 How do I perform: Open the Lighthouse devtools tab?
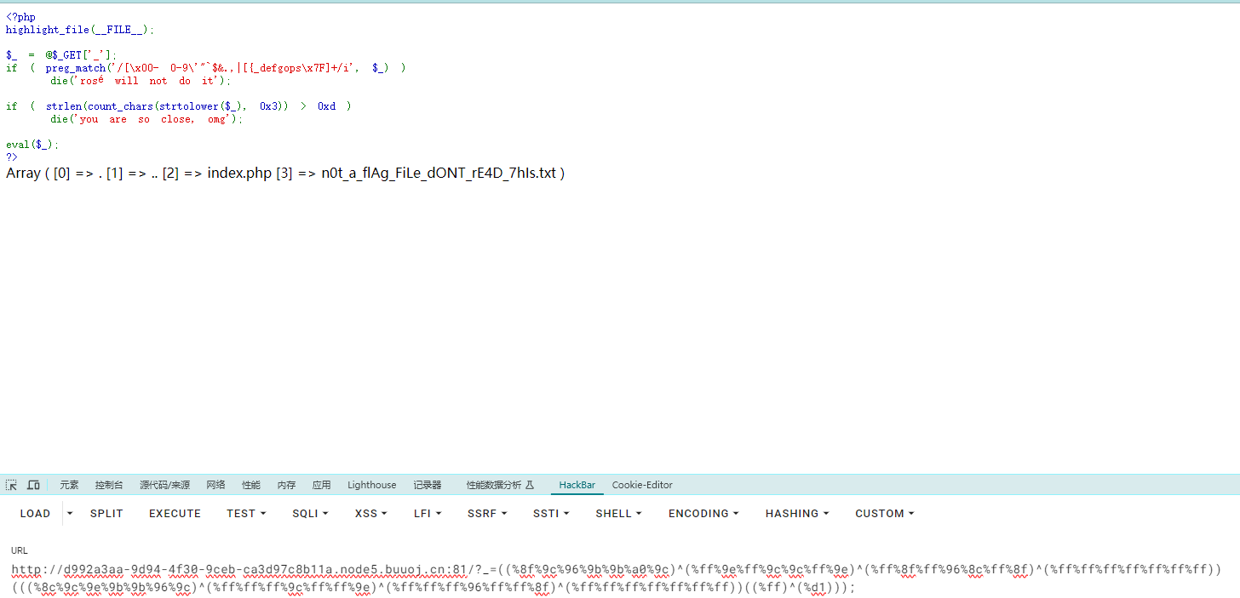(371, 485)
